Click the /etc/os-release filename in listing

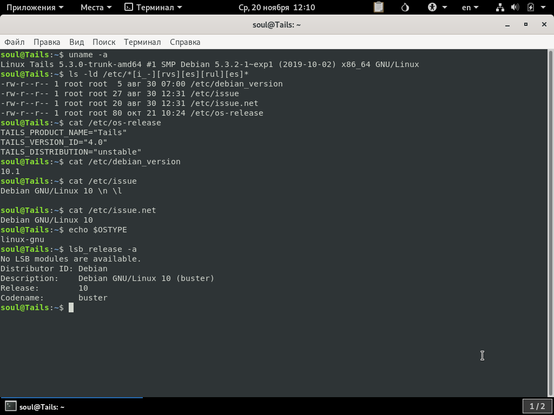pyautogui.click(x=227, y=113)
